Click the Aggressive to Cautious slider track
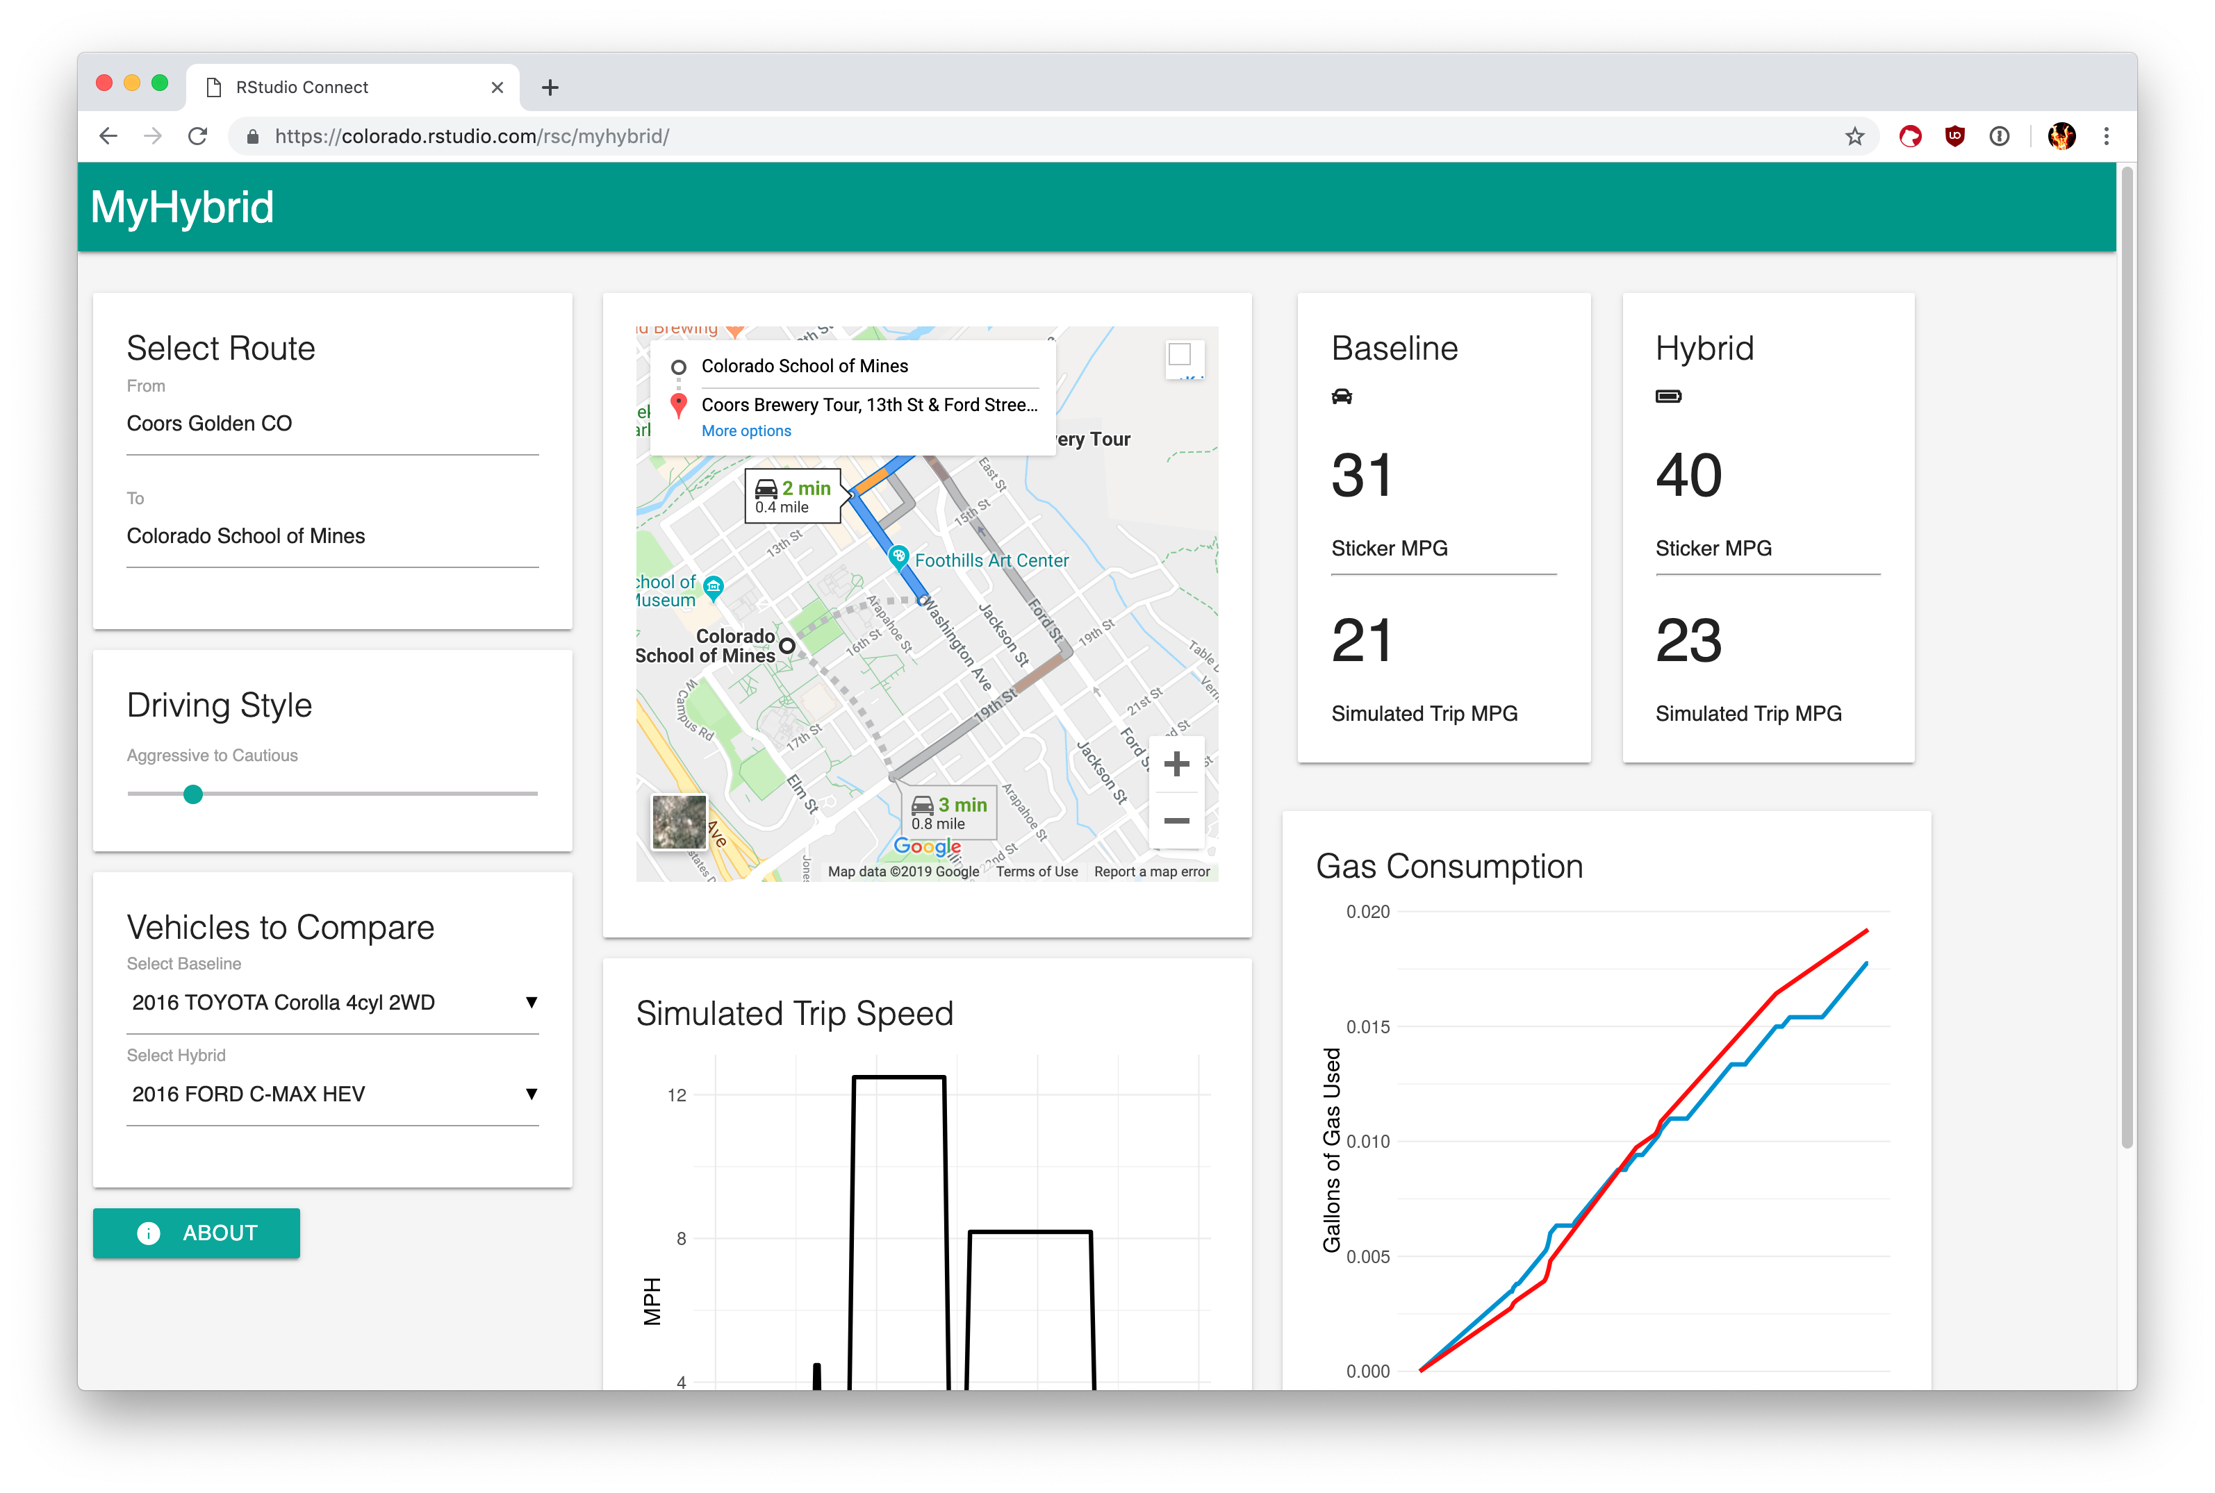 333,794
